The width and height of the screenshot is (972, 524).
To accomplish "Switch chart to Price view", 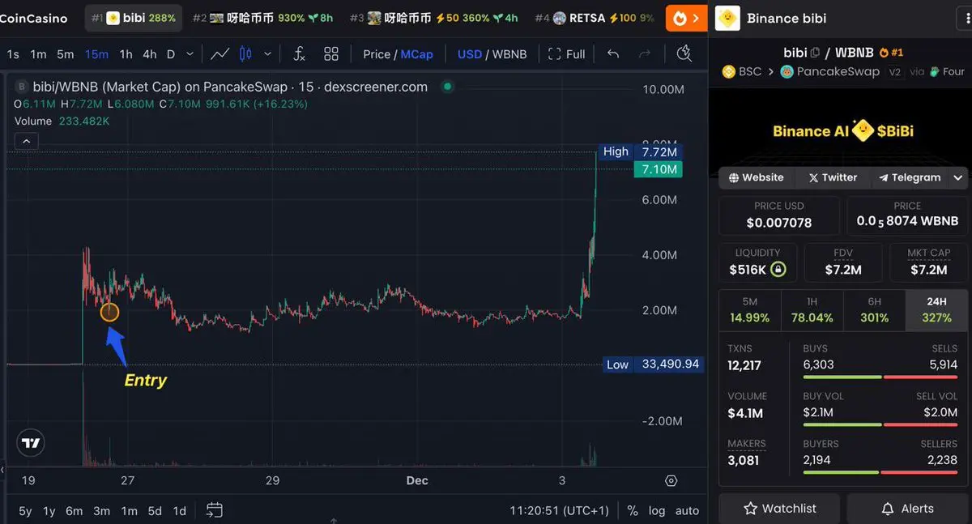I will click(x=377, y=54).
